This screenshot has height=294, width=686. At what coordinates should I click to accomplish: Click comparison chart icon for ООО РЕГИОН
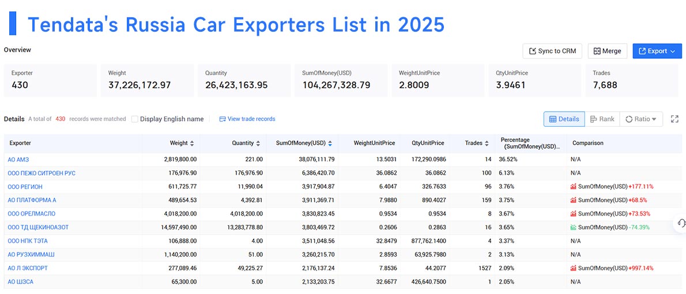(573, 187)
